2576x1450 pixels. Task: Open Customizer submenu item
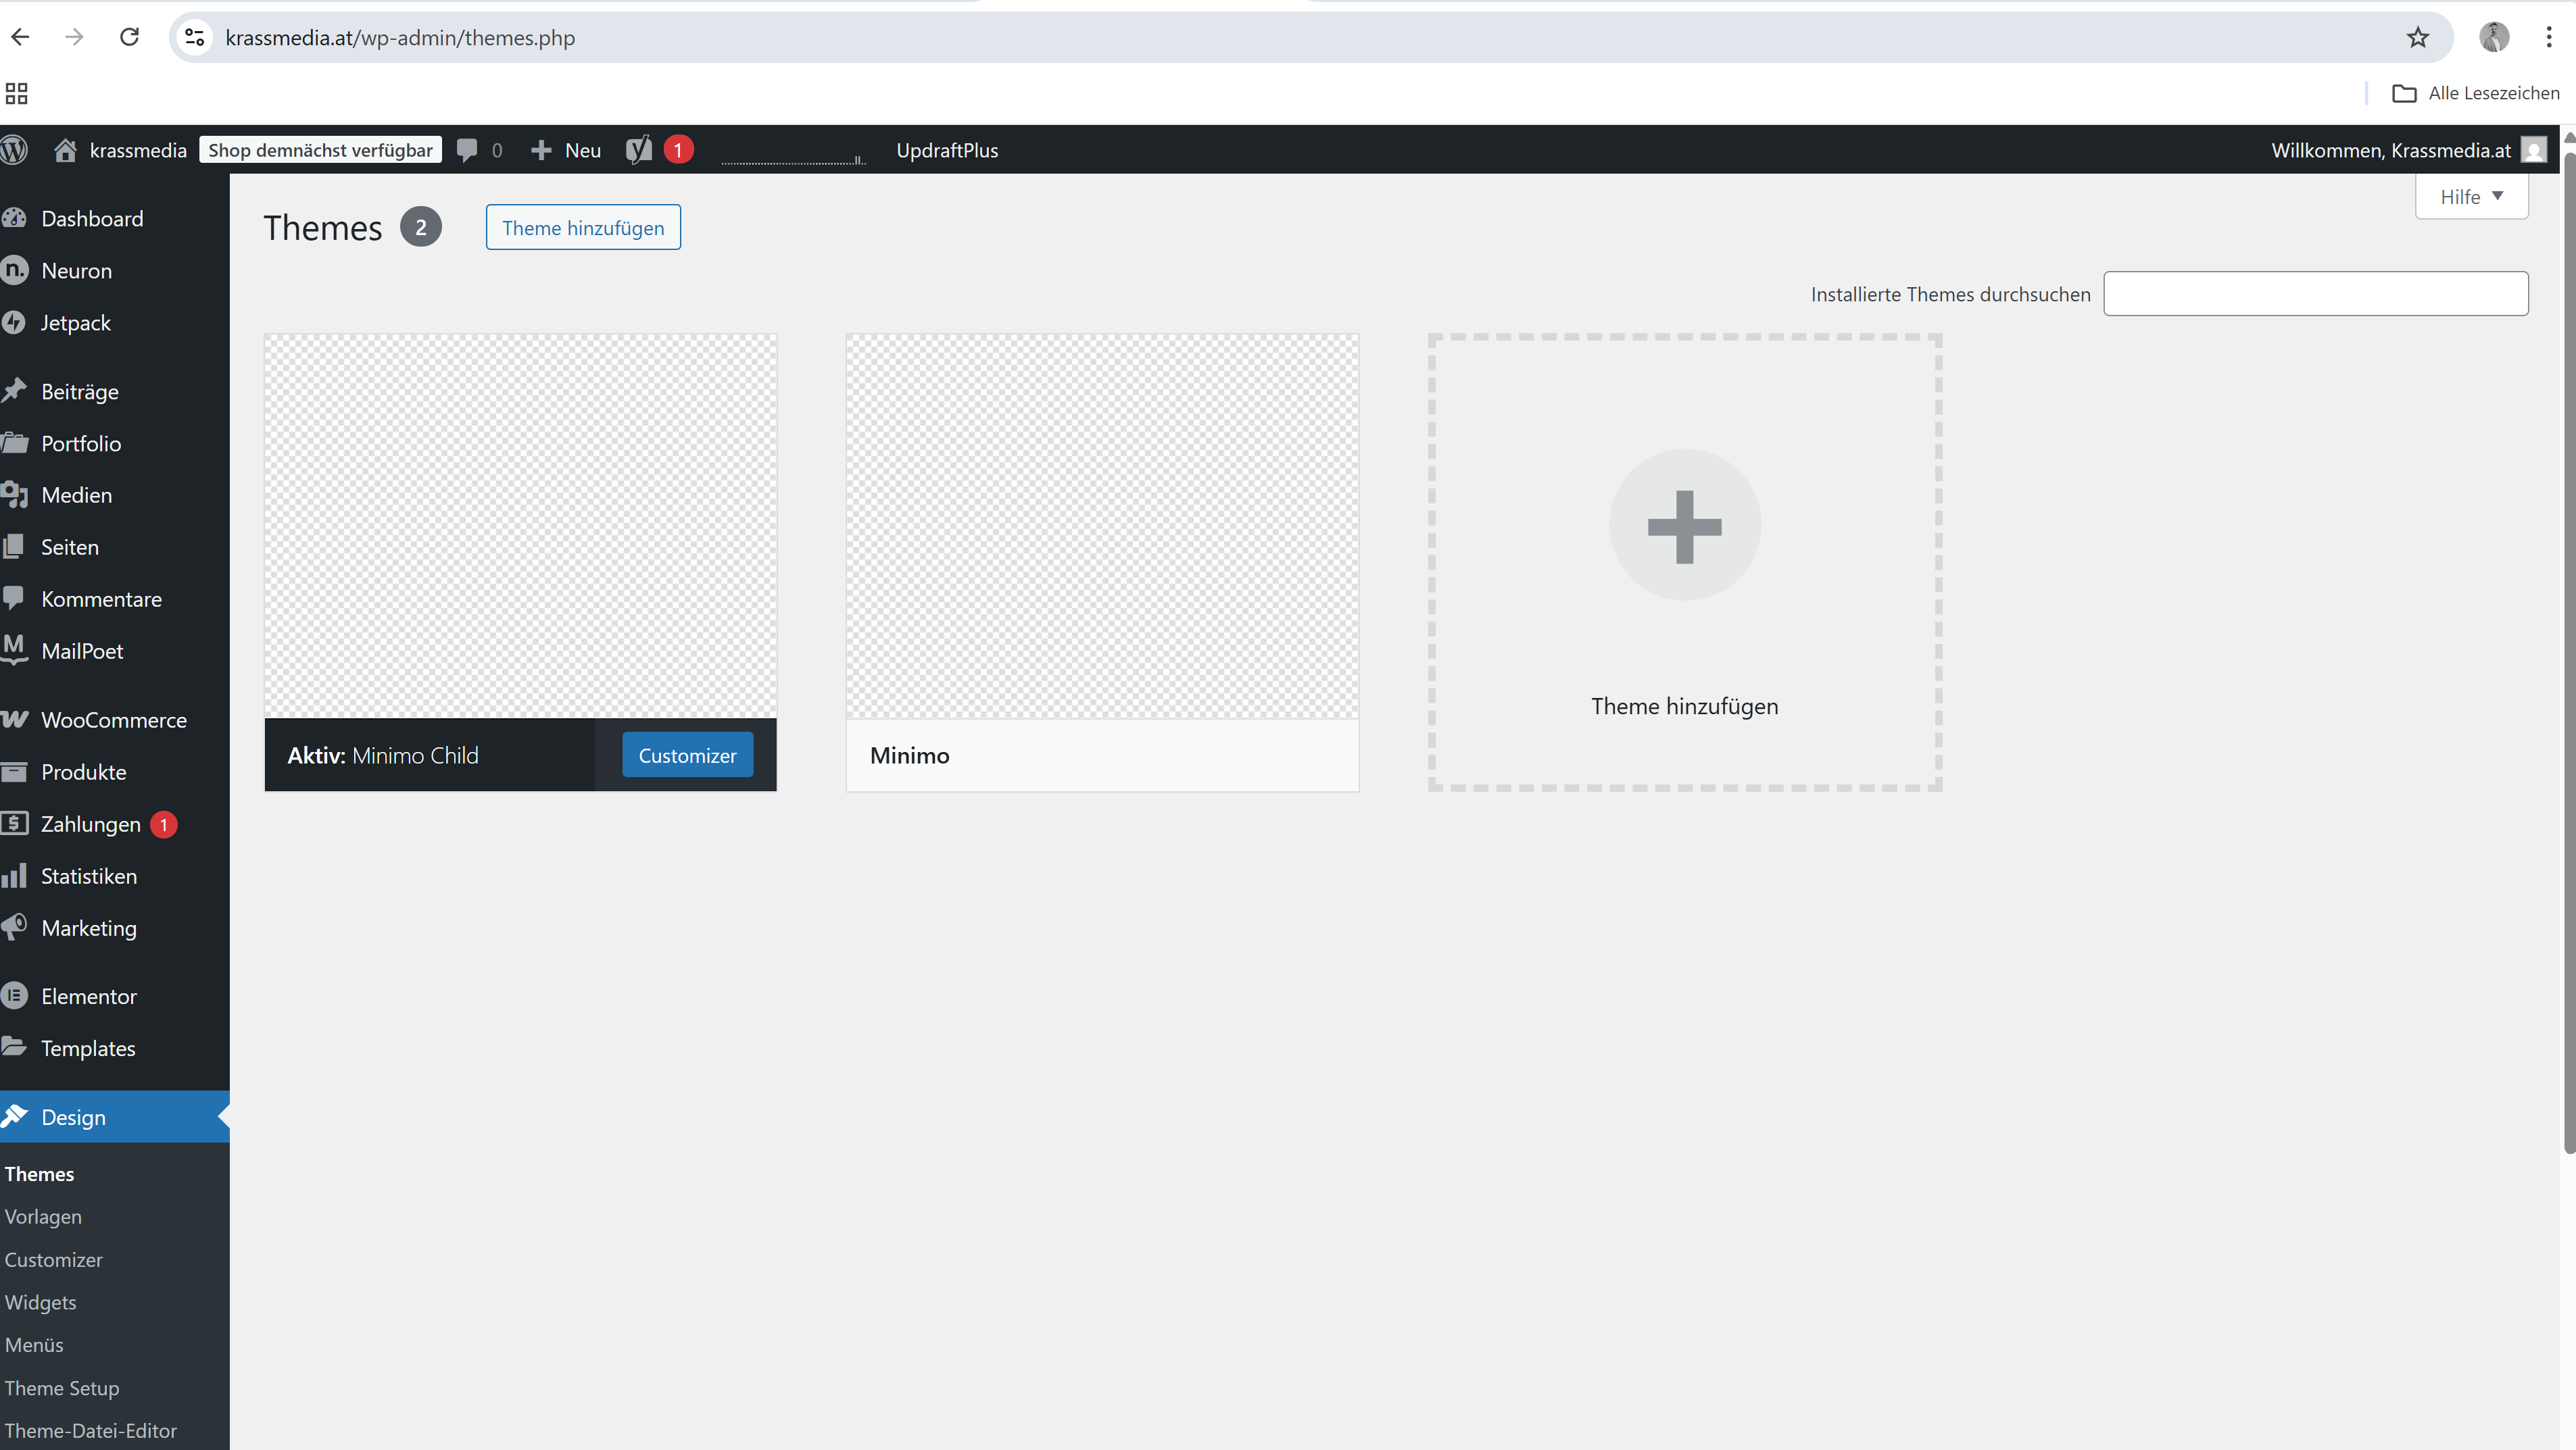(53, 1260)
